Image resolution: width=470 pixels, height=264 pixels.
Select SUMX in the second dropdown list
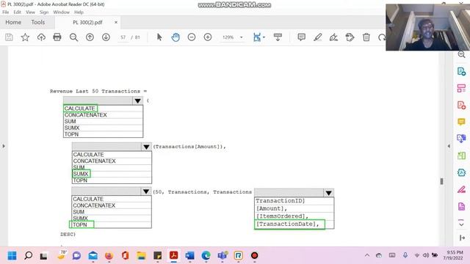click(x=81, y=174)
